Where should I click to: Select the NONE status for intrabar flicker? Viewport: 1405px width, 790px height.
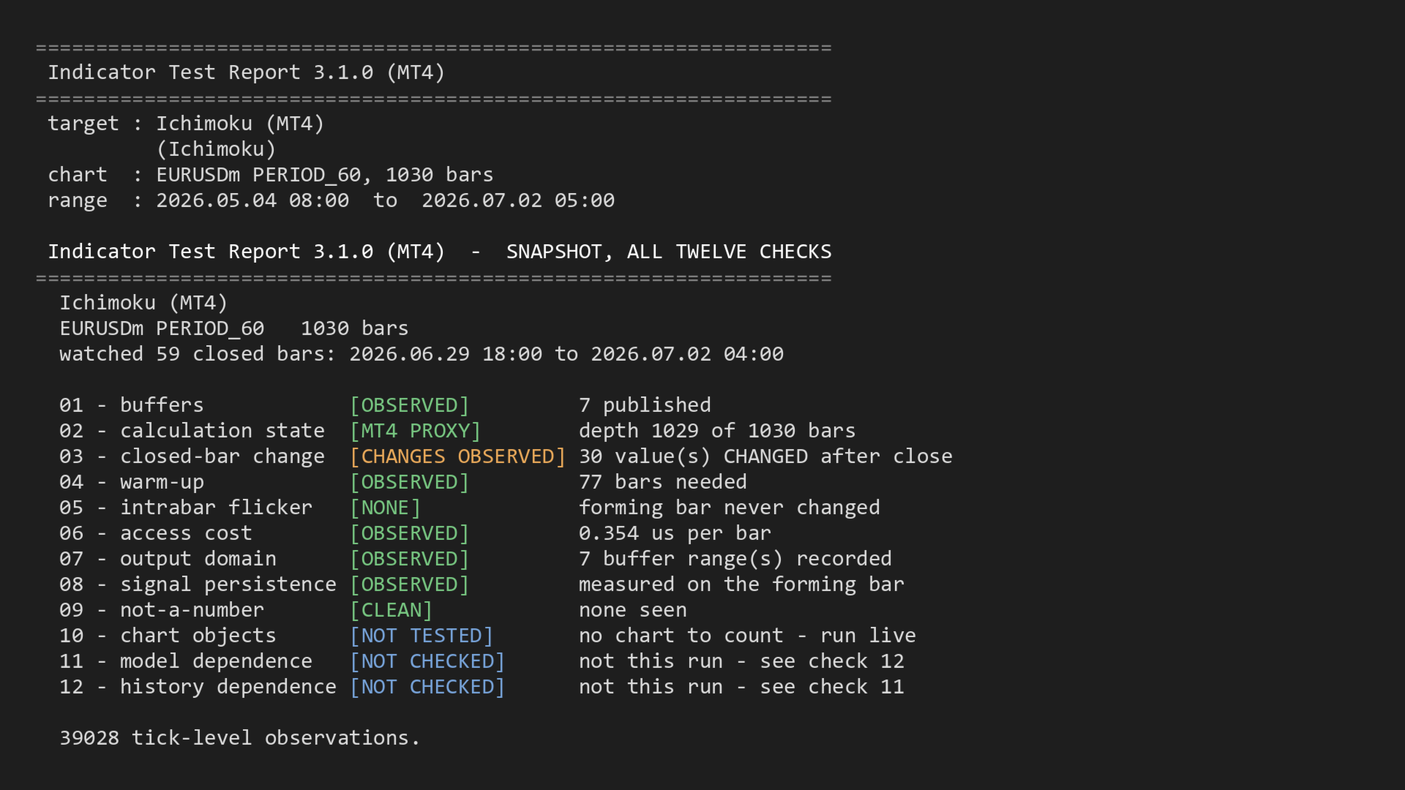tap(385, 508)
